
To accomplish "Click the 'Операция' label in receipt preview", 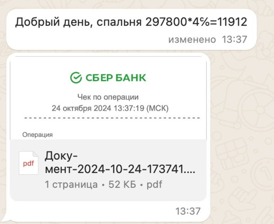I will click(38, 135).
